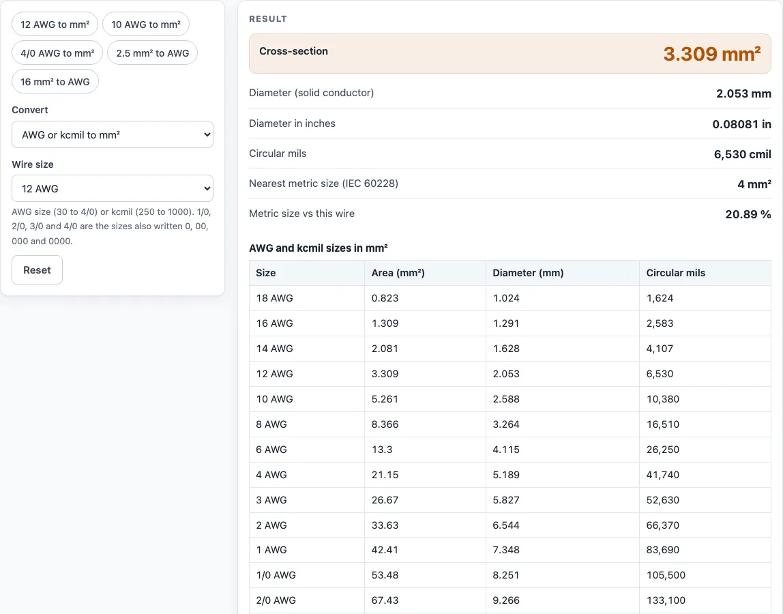Viewport: 783px width, 614px height.
Task: Select the Circular mils value 6,530 cmil
Action: click(x=743, y=154)
